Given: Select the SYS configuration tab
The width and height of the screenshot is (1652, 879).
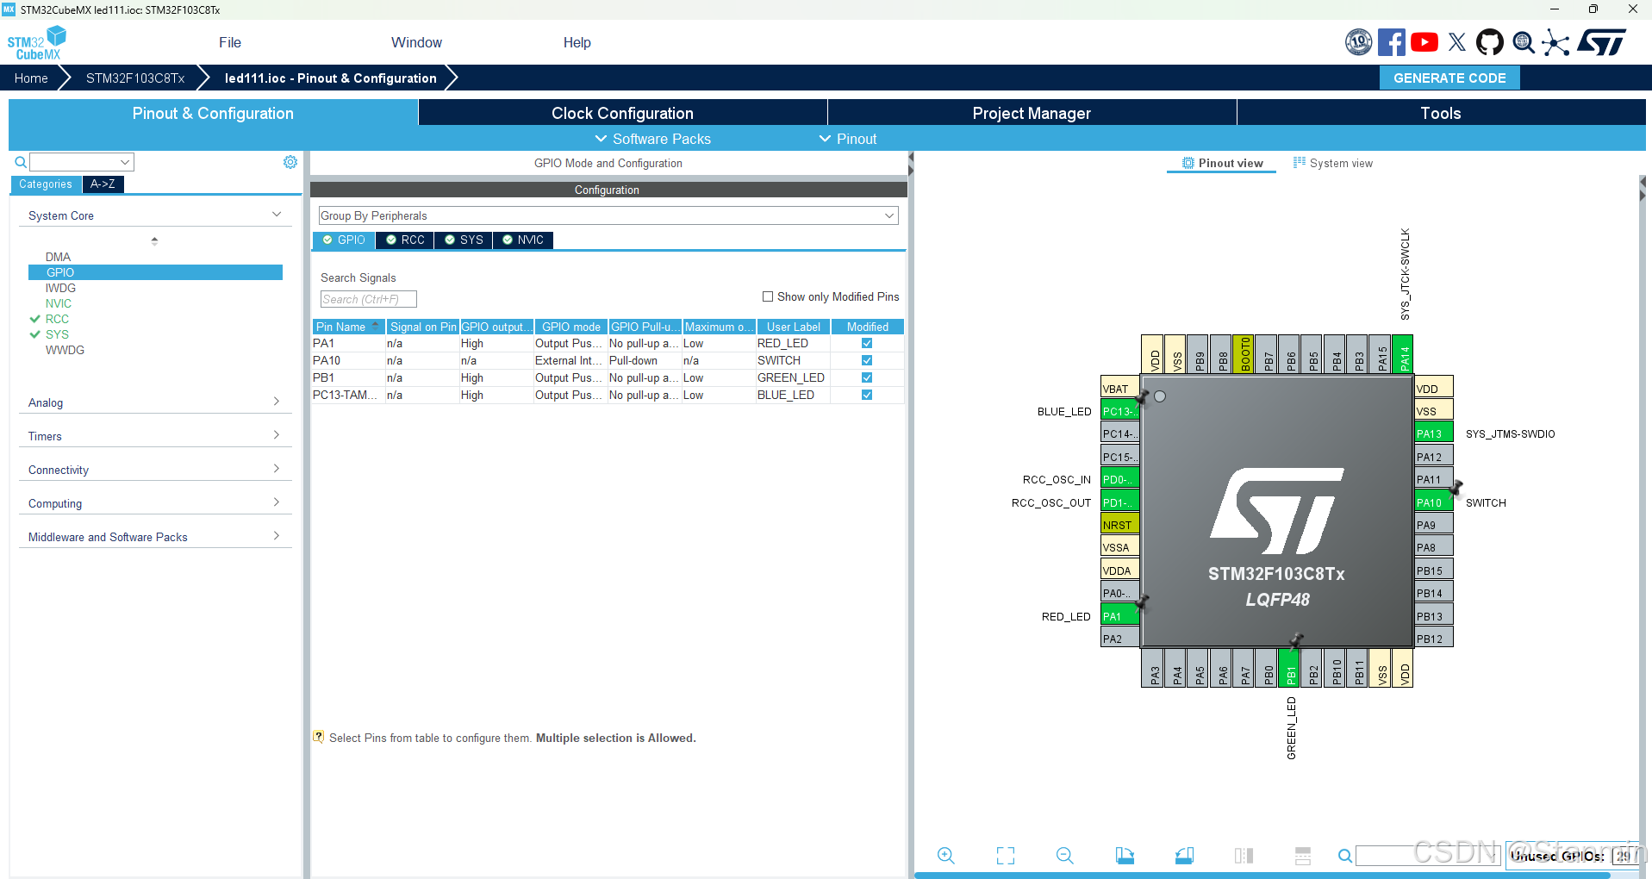Looking at the screenshot, I should 464,240.
